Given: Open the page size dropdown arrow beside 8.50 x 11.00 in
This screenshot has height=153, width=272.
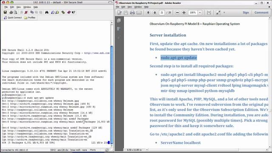Looking at the screenshot, I should coord(147,150).
